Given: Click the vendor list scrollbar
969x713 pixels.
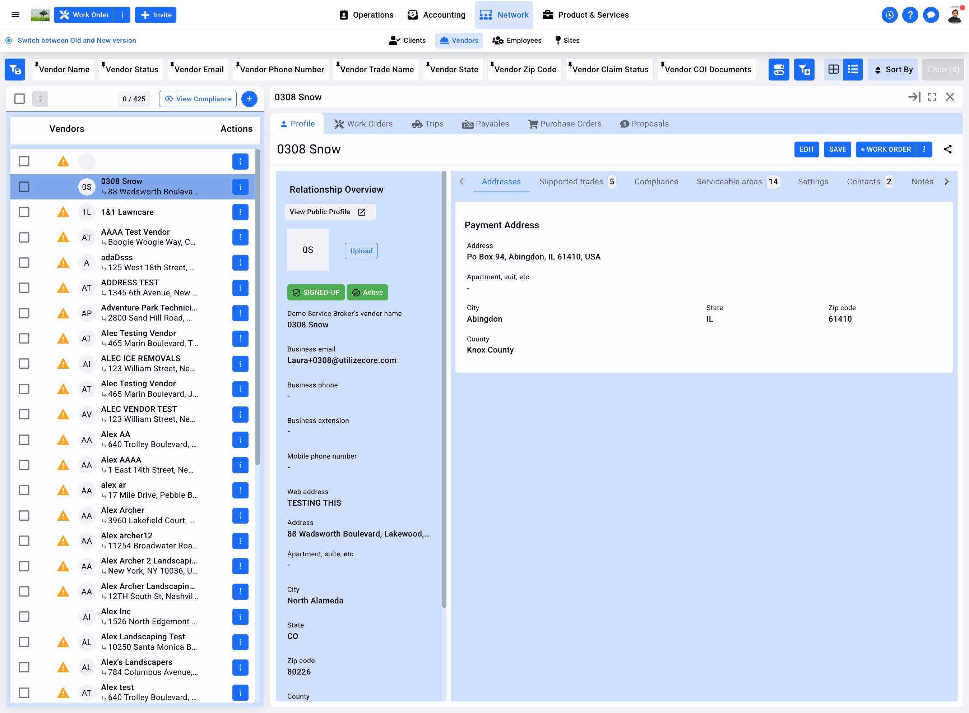Looking at the screenshot, I should tap(258, 307).
